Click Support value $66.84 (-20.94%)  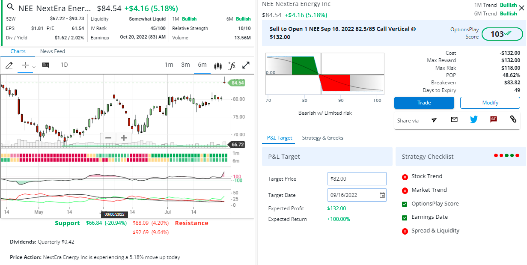(106, 223)
